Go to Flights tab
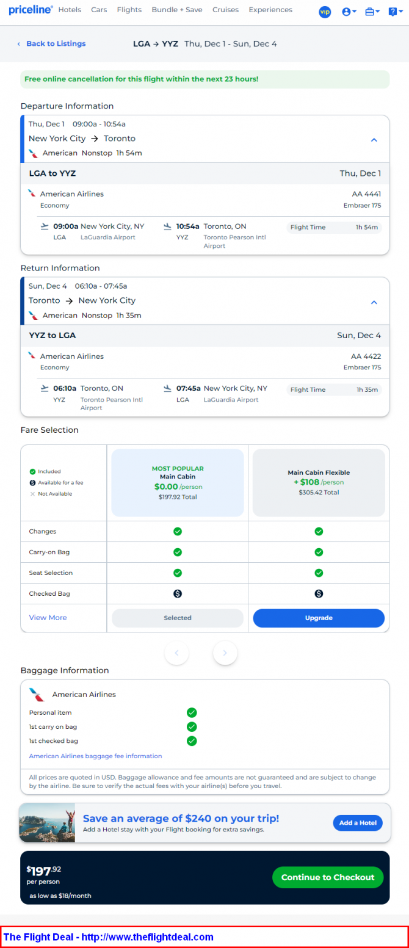This screenshot has height=948, width=409. 129,10
